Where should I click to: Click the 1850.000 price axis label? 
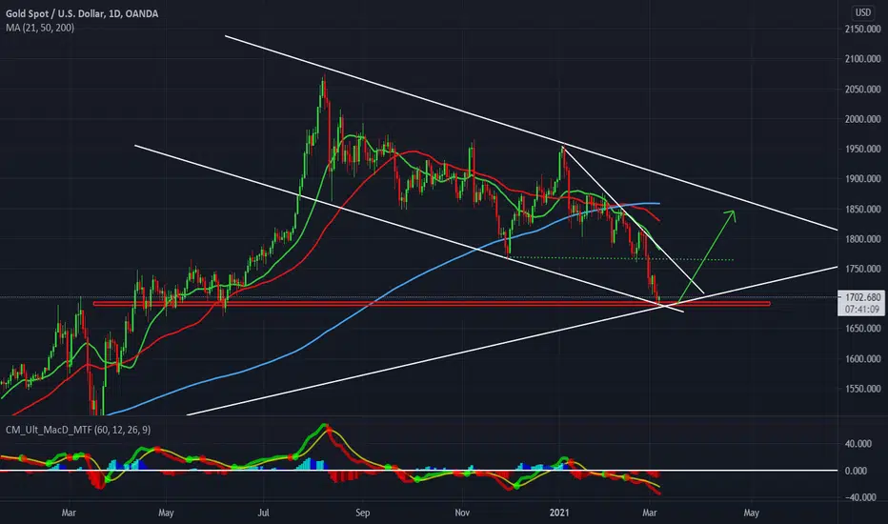pos(862,209)
